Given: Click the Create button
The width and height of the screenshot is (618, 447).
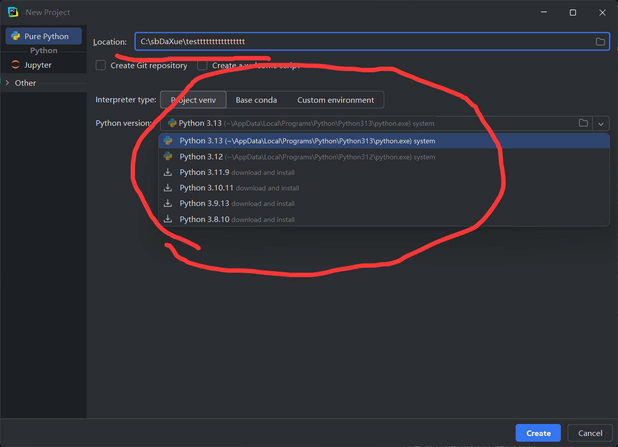Looking at the screenshot, I should 538,433.
